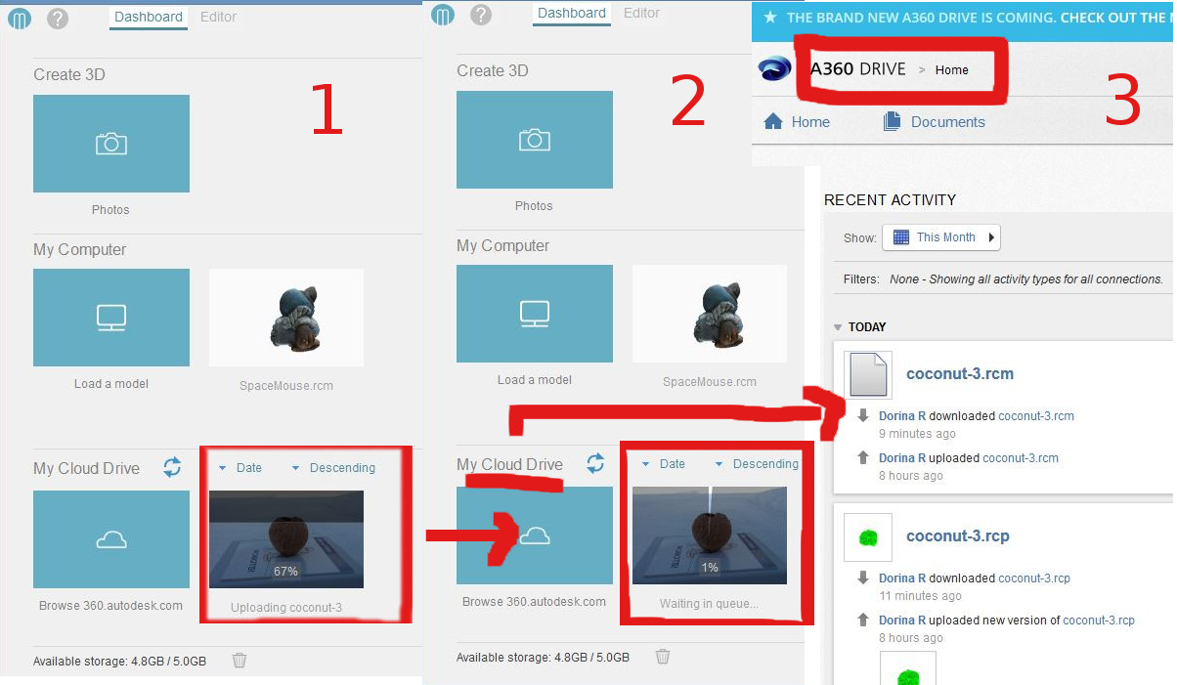Open the coconut-3.rcm heading link
Image resolution: width=1177 pixels, height=685 pixels.
pyautogui.click(x=960, y=373)
